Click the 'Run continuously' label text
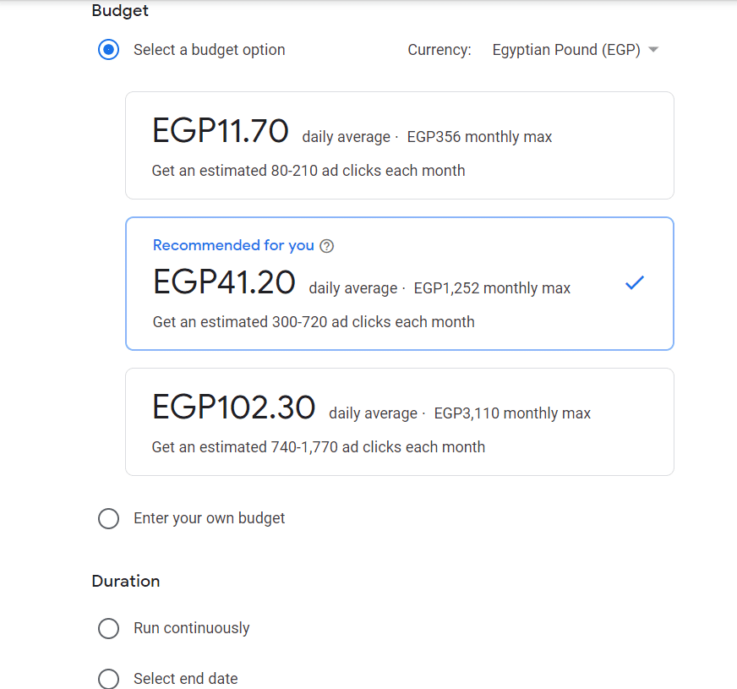Screen dimensions: 737x689 [x=191, y=628]
